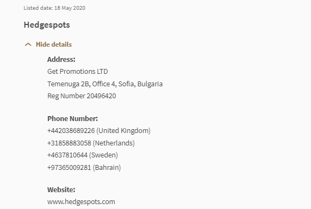
Task: Click the (Sweden) country label
Action: click(103, 155)
